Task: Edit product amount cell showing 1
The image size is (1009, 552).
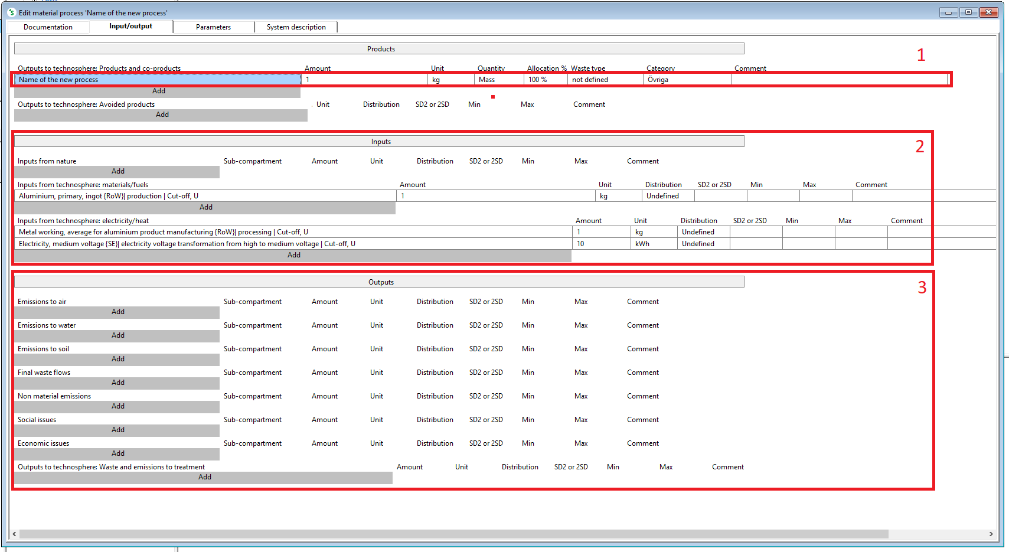Action: click(x=364, y=80)
